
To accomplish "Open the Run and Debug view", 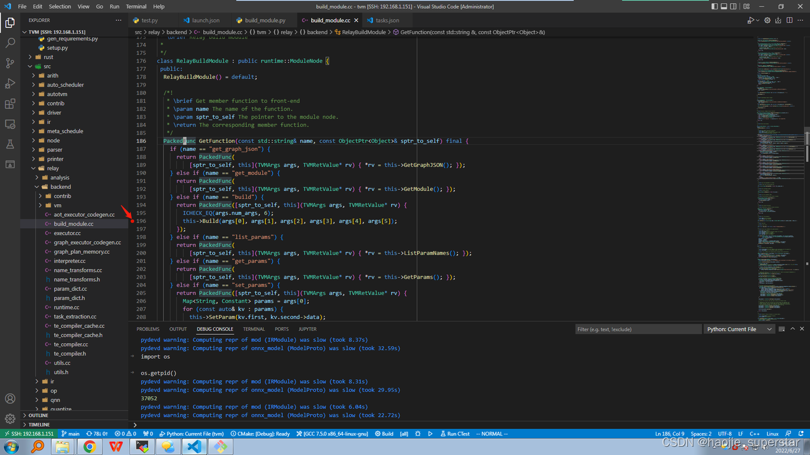I will [10, 83].
